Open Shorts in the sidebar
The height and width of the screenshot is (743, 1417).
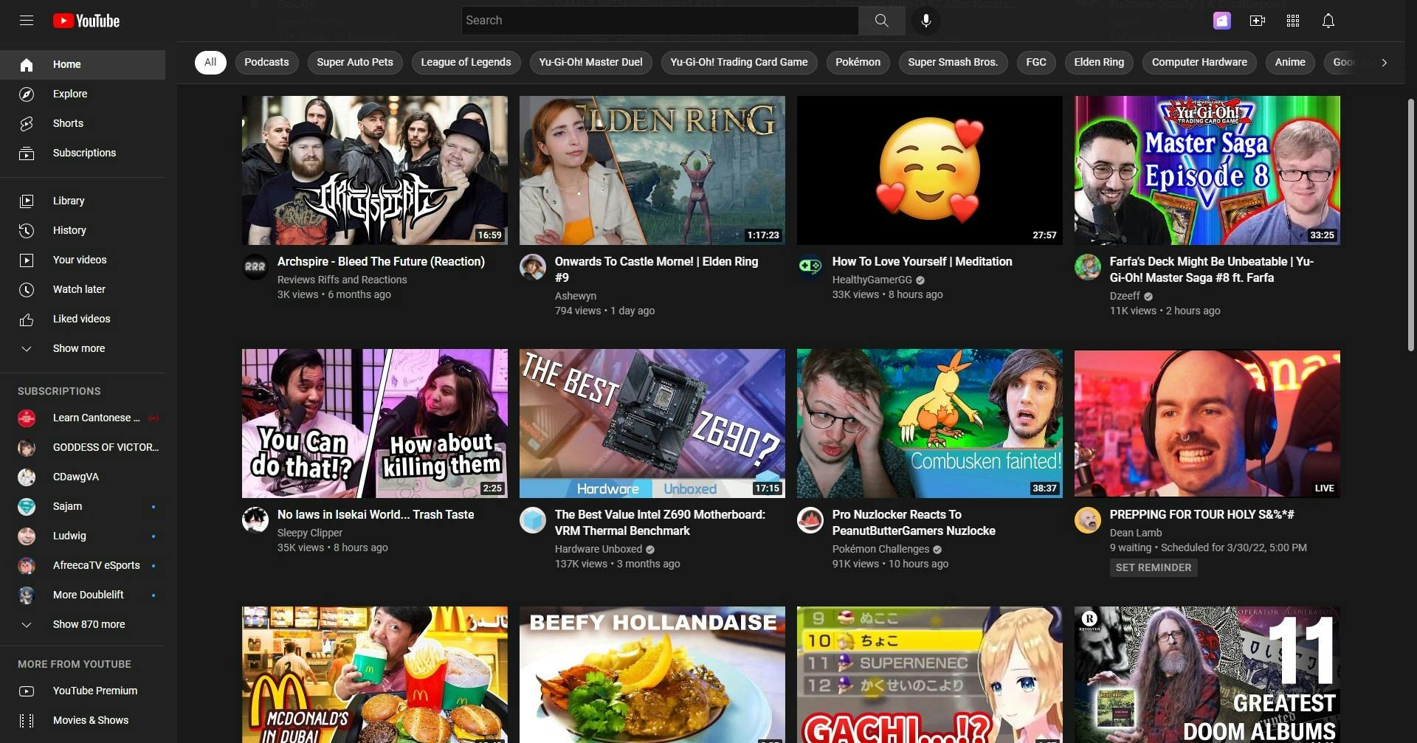tap(83, 124)
